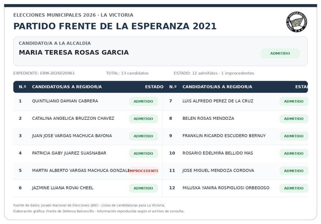The image size is (321, 224).
Task: Select Martin Alberto Vargas Machuca name
Action: [81, 171]
